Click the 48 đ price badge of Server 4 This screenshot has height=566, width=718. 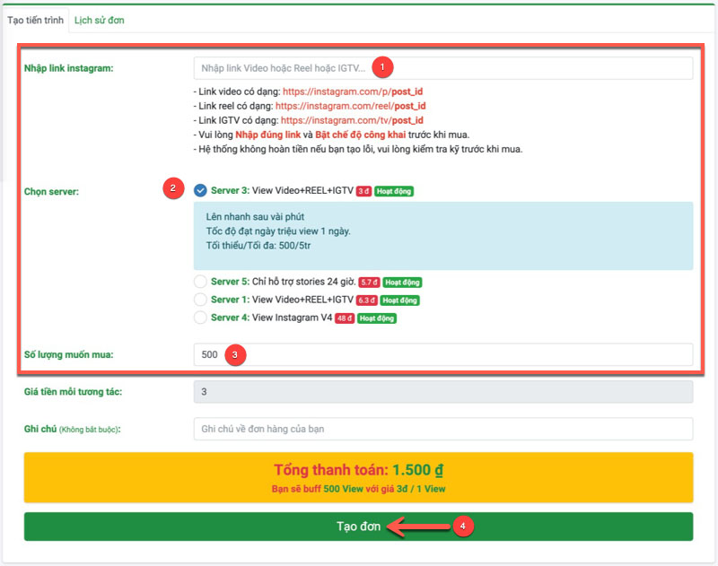(345, 318)
